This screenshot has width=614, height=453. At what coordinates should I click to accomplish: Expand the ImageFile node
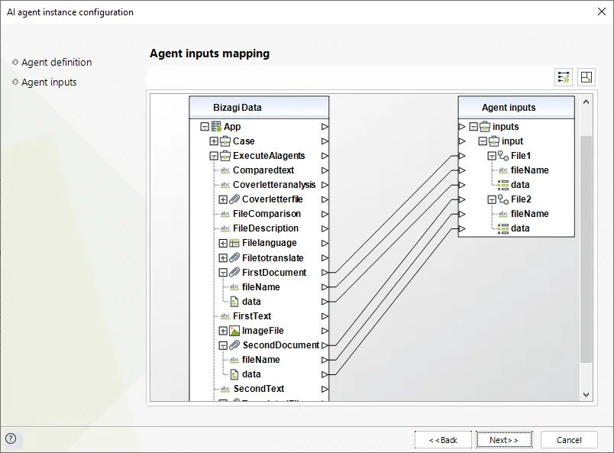tap(223, 331)
